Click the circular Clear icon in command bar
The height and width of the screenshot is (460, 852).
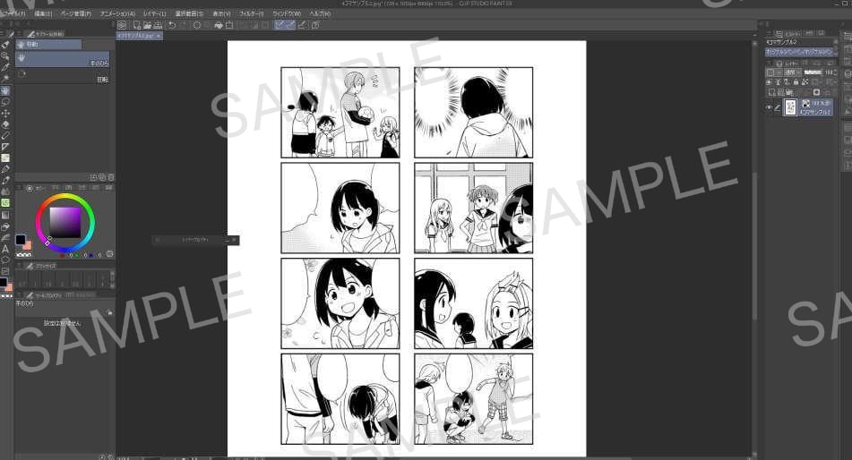(x=197, y=25)
